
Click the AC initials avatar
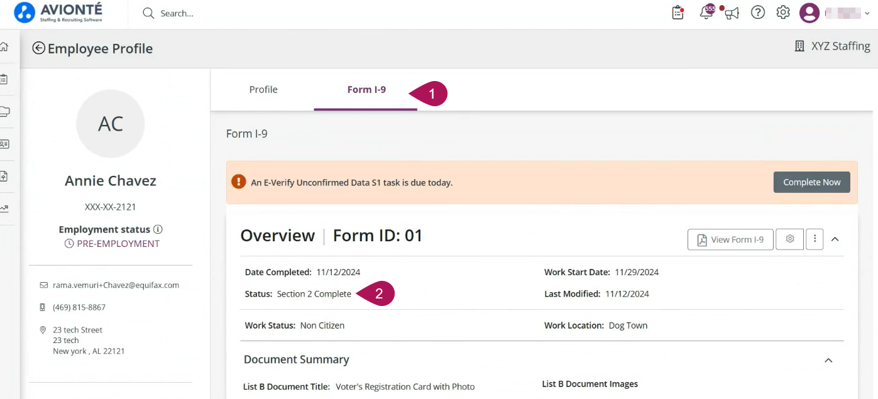111,124
